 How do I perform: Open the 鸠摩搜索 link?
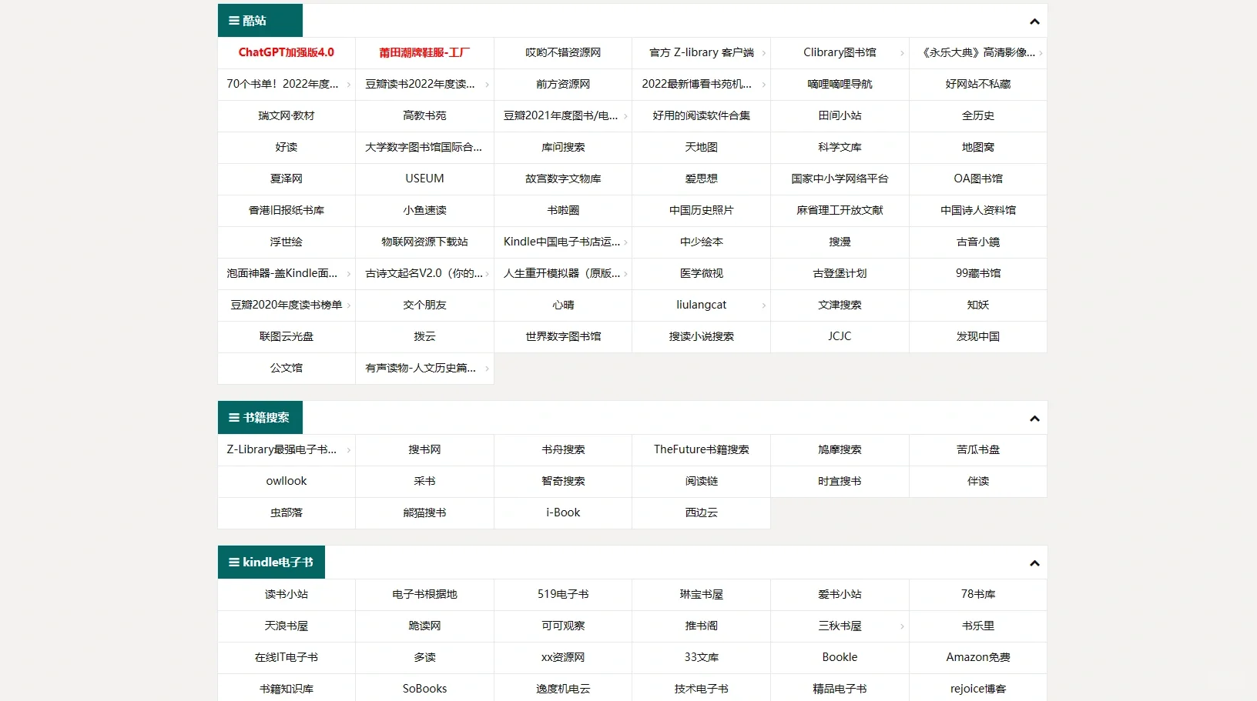pos(840,450)
